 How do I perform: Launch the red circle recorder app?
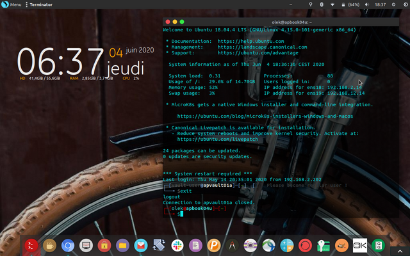point(305,246)
